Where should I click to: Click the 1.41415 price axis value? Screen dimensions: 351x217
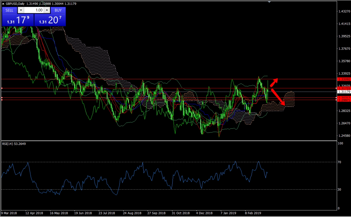pyautogui.click(x=344, y=24)
